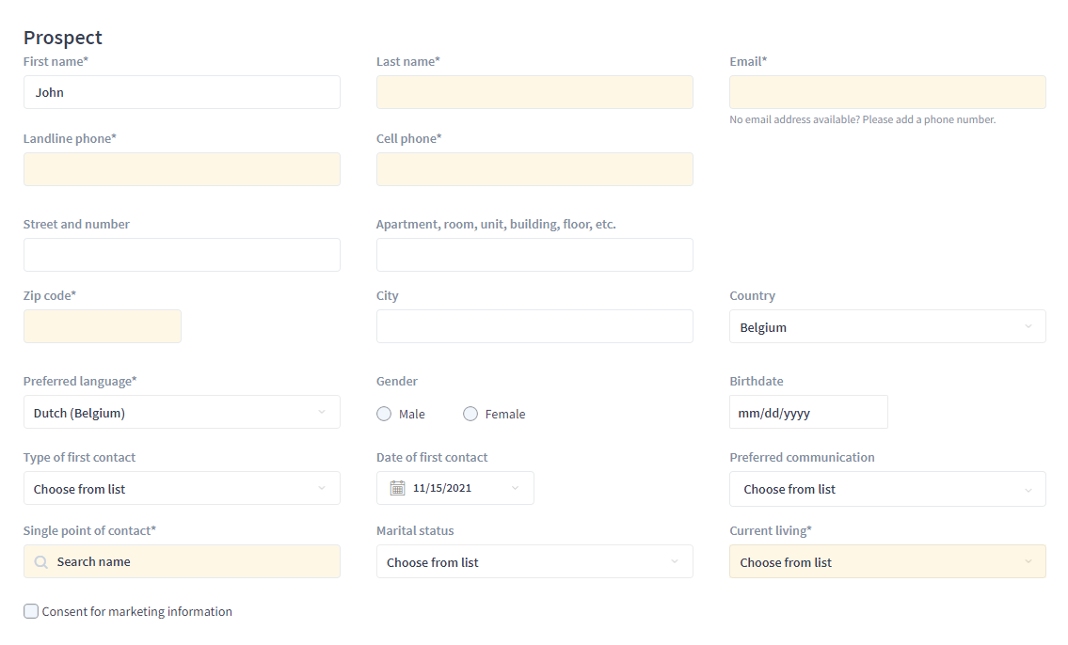Image resolution: width=1068 pixels, height=645 pixels.
Task: Focus the City input field
Action: (534, 326)
